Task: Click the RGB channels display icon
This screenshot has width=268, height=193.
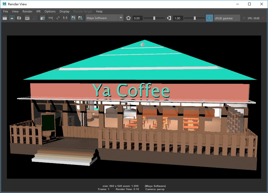Action: coord(51,18)
